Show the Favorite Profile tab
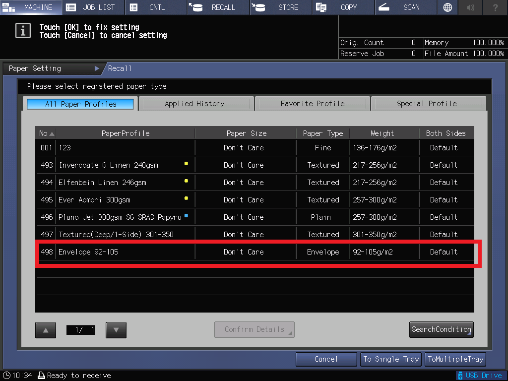The height and width of the screenshot is (381, 508). 313,104
